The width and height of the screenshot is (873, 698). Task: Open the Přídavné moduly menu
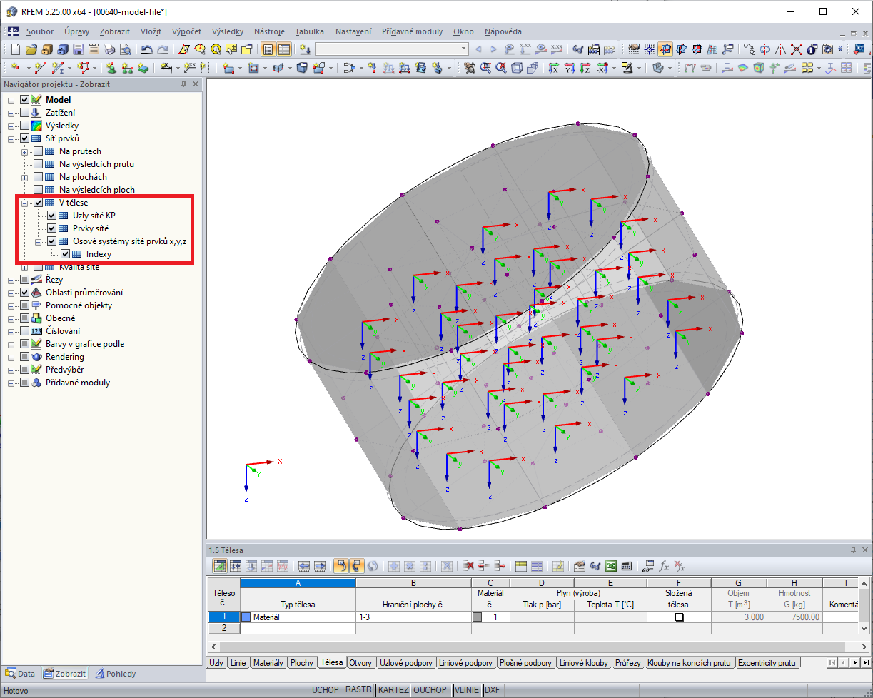coord(412,31)
